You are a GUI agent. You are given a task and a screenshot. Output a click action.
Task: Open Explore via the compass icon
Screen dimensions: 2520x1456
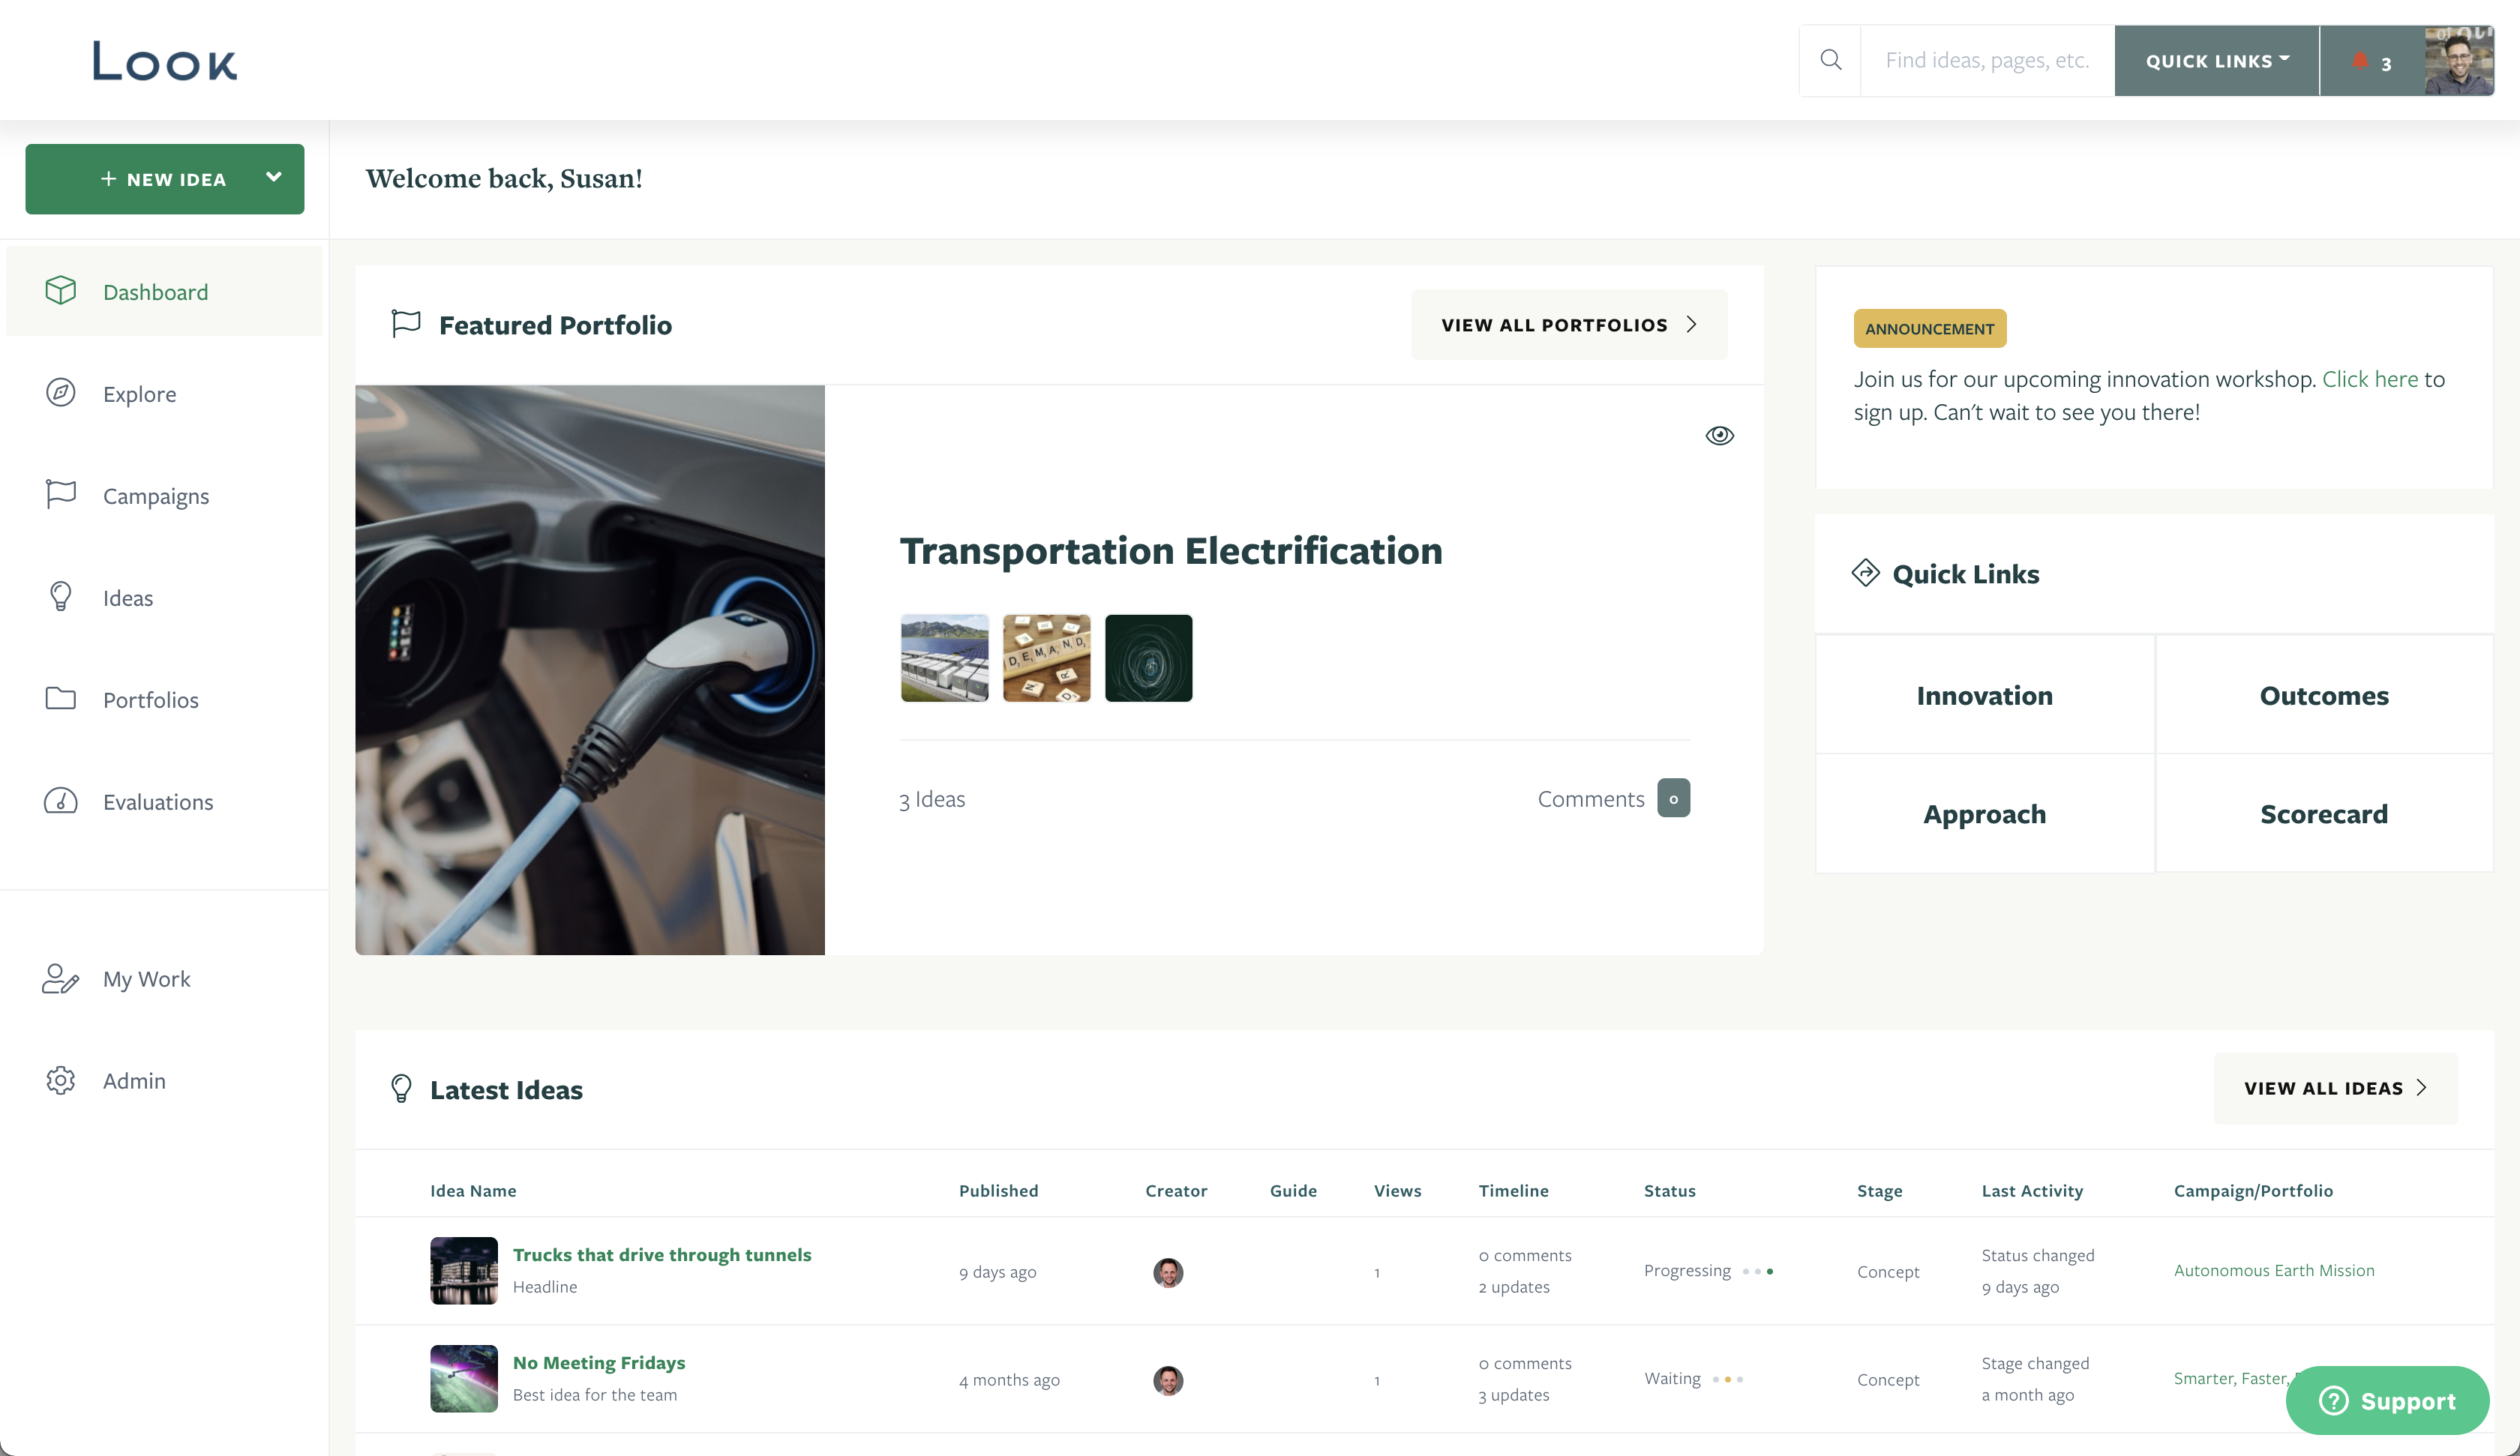click(x=60, y=393)
